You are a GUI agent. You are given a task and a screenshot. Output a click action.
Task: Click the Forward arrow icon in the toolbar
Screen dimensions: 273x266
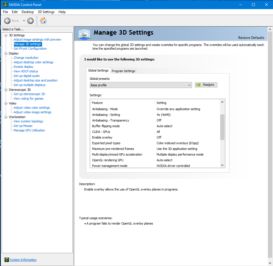click(x=30, y=21)
